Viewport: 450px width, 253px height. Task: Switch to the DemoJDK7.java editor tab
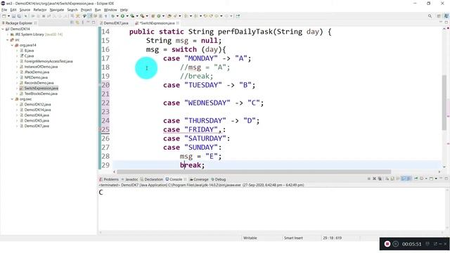tap(115, 23)
